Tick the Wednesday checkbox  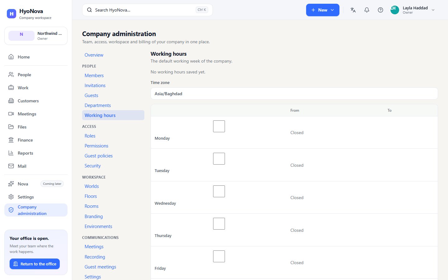point(219,191)
